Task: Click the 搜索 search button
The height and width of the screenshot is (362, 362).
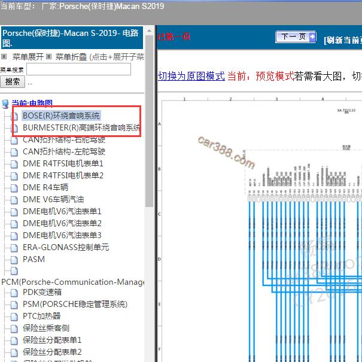Action: [x=13, y=82]
